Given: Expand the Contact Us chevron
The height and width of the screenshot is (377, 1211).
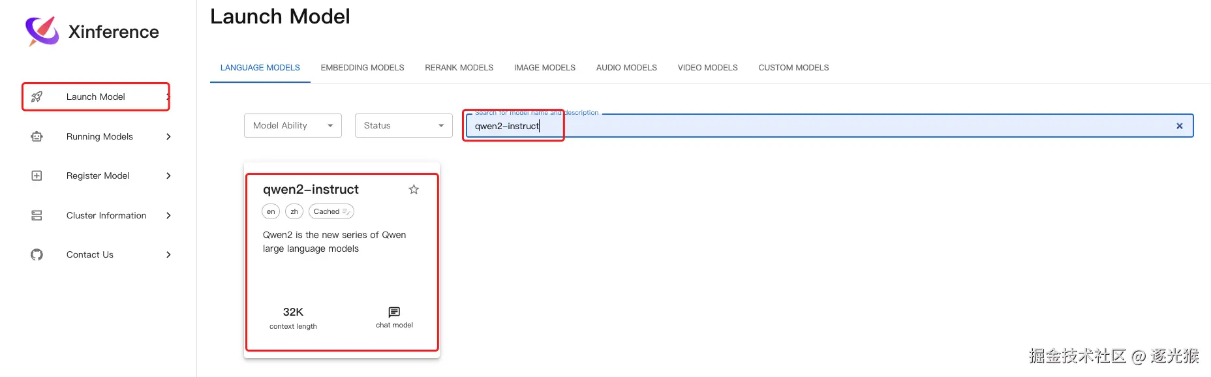Looking at the screenshot, I should tap(168, 254).
